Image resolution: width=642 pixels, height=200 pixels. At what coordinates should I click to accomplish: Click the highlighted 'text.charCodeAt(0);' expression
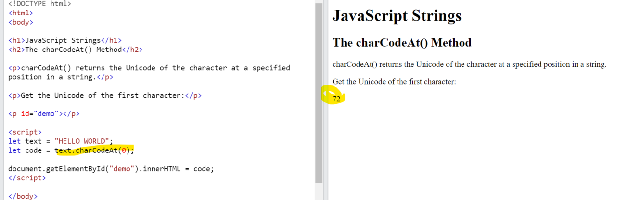click(x=94, y=150)
